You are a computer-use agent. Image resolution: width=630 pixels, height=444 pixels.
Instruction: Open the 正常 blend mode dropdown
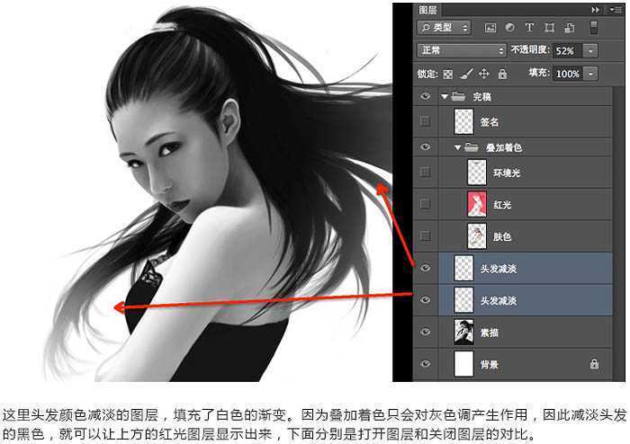click(x=461, y=50)
